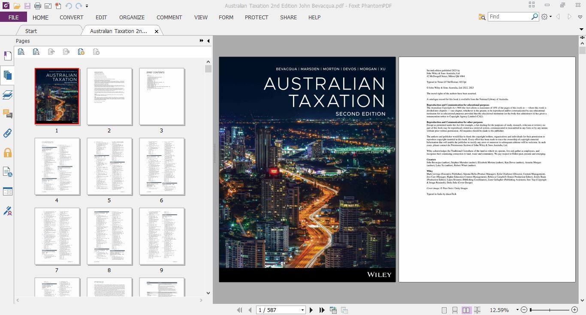Jump to the first page

tap(239, 310)
